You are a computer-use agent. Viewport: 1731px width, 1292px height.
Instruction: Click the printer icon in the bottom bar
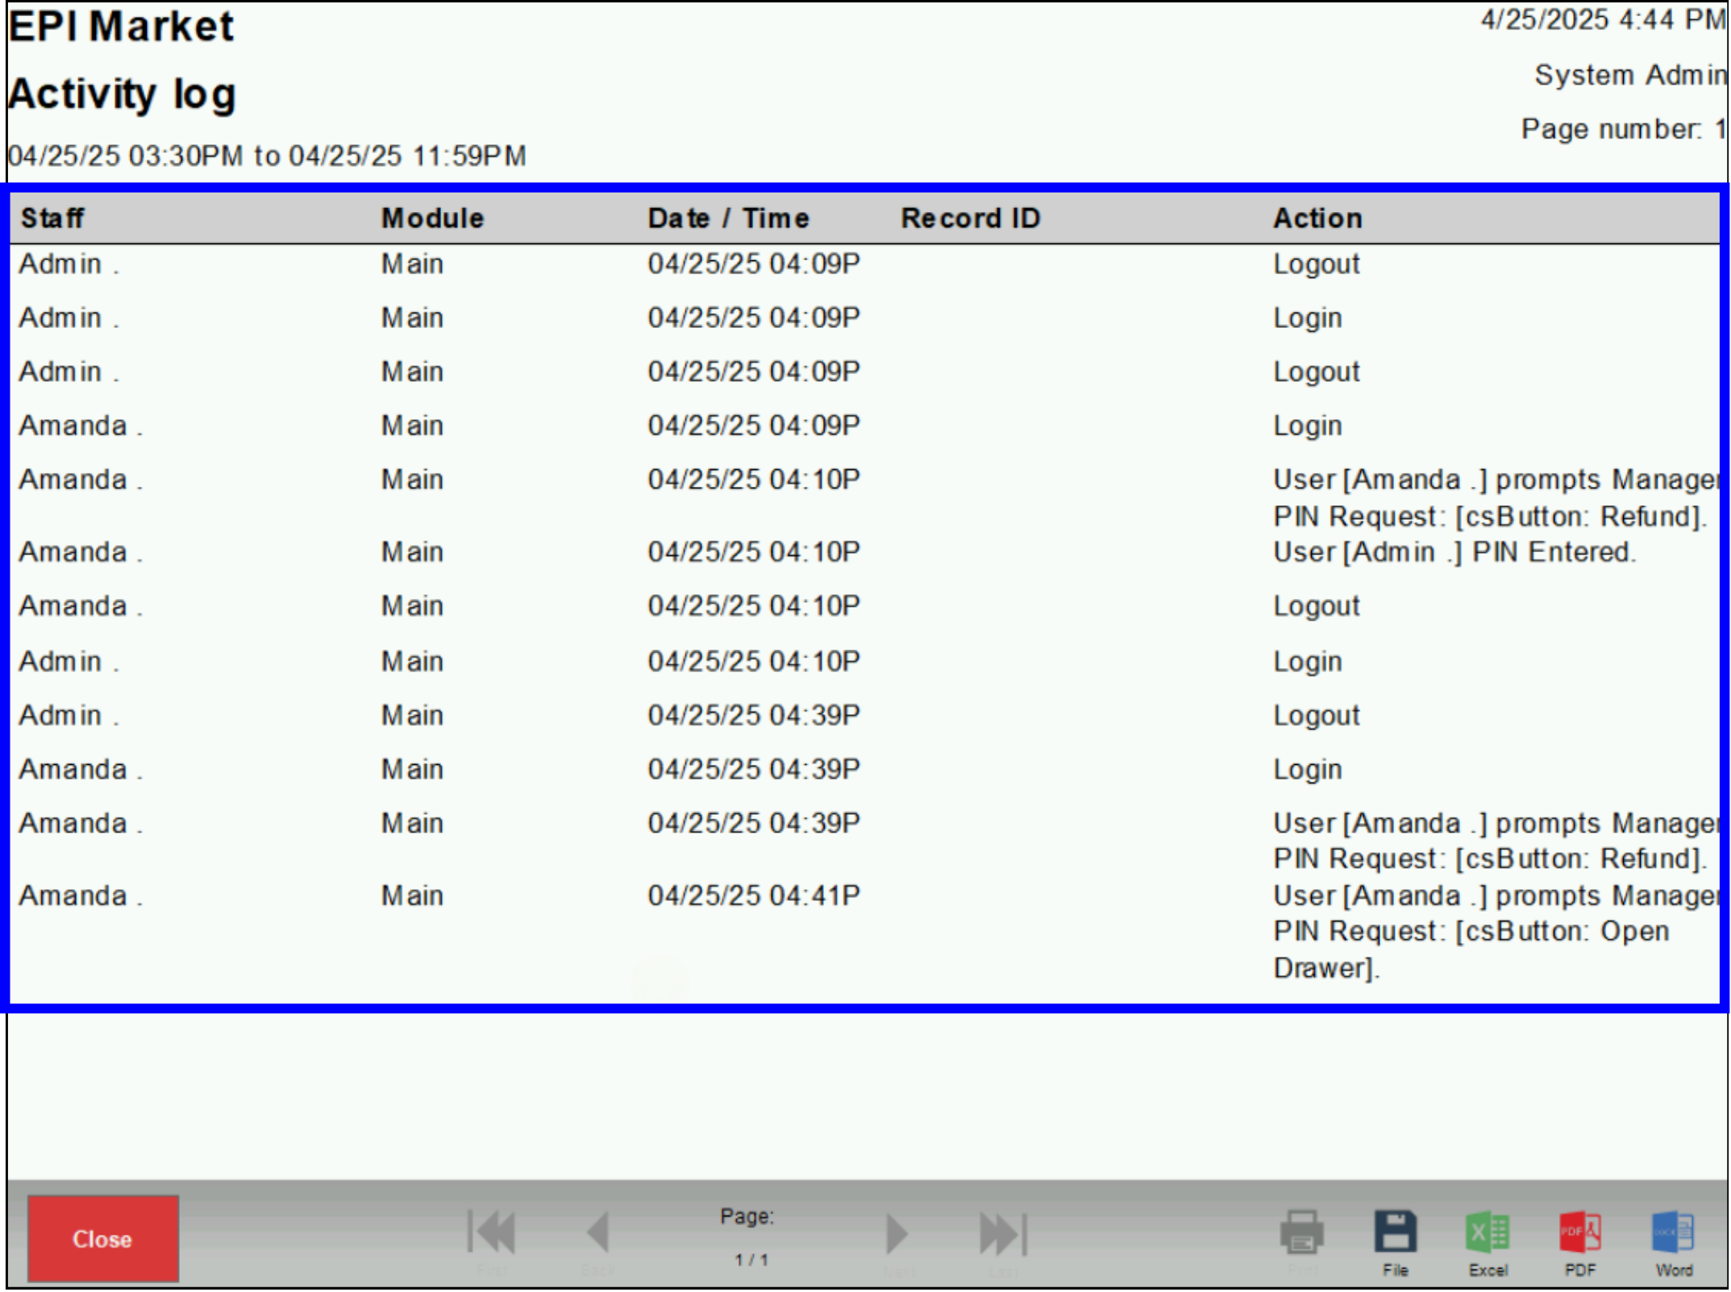point(1302,1233)
